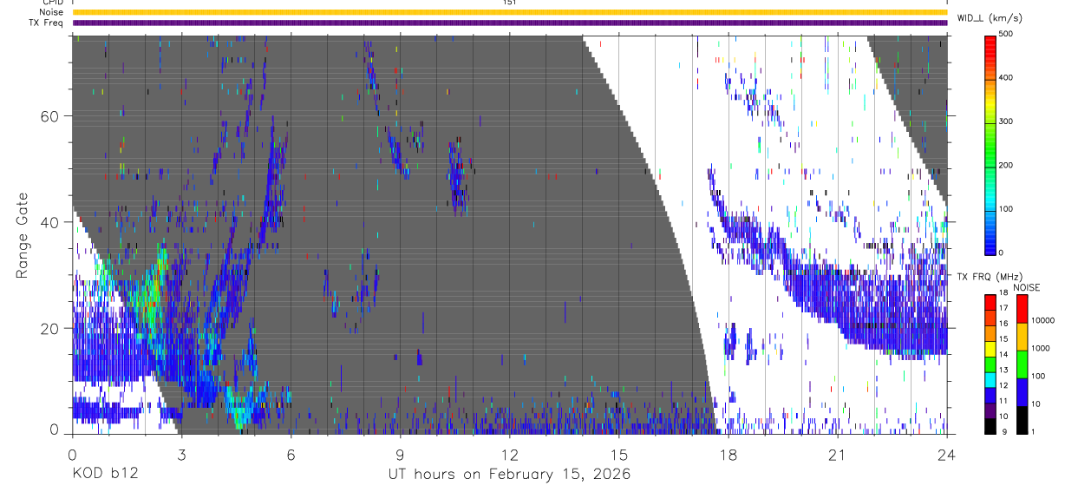Click the 'Range Gate' y-axis title
Image resolution: width=1065 pixels, height=492 pixels.
(23, 236)
